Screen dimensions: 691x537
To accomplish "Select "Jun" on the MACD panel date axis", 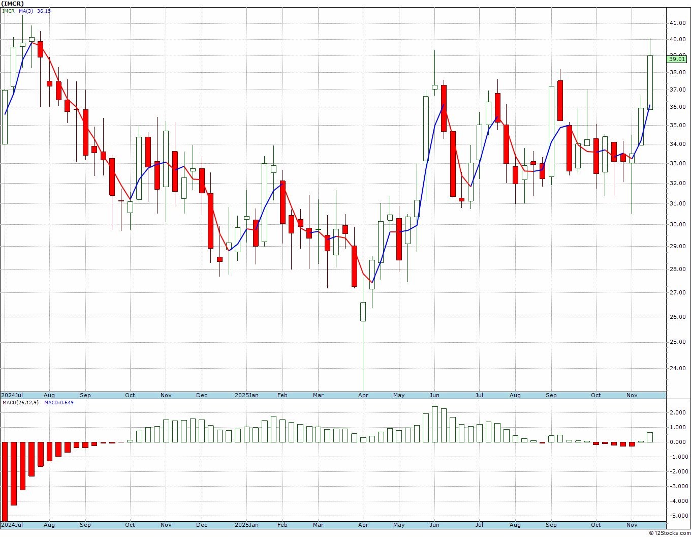I will [434, 525].
